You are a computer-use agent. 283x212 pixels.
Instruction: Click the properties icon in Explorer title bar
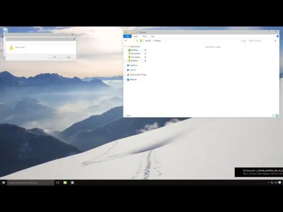tap(130, 32)
